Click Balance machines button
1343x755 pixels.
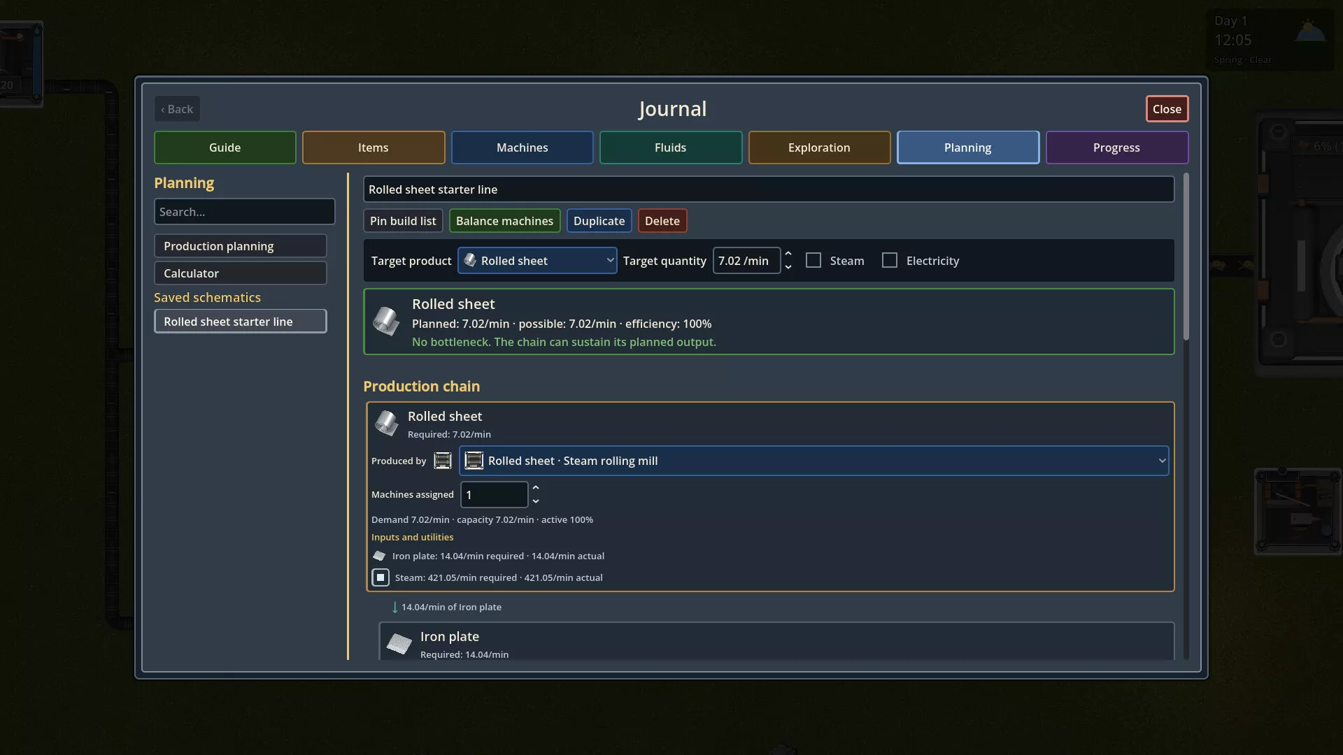[x=504, y=221]
